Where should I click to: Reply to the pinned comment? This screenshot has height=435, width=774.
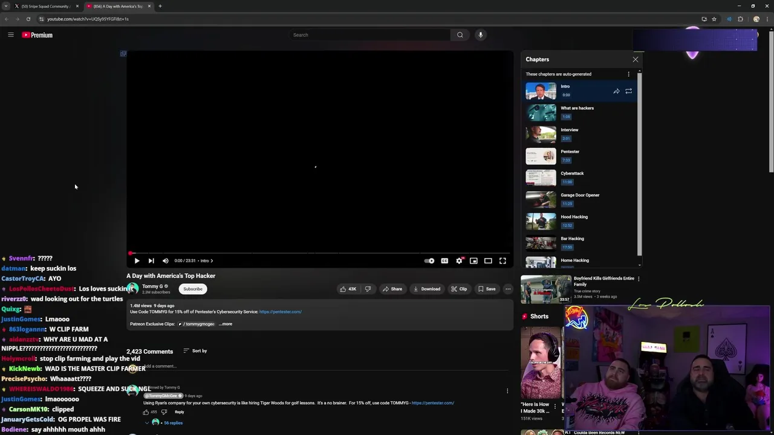(x=179, y=412)
